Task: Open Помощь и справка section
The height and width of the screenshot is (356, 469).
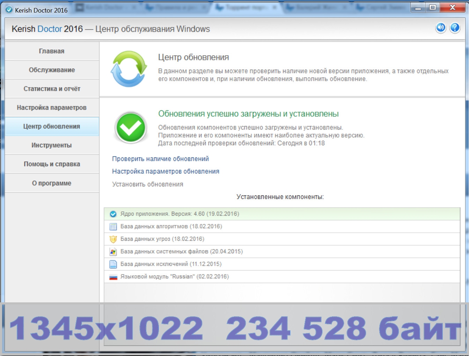Action: click(x=52, y=164)
